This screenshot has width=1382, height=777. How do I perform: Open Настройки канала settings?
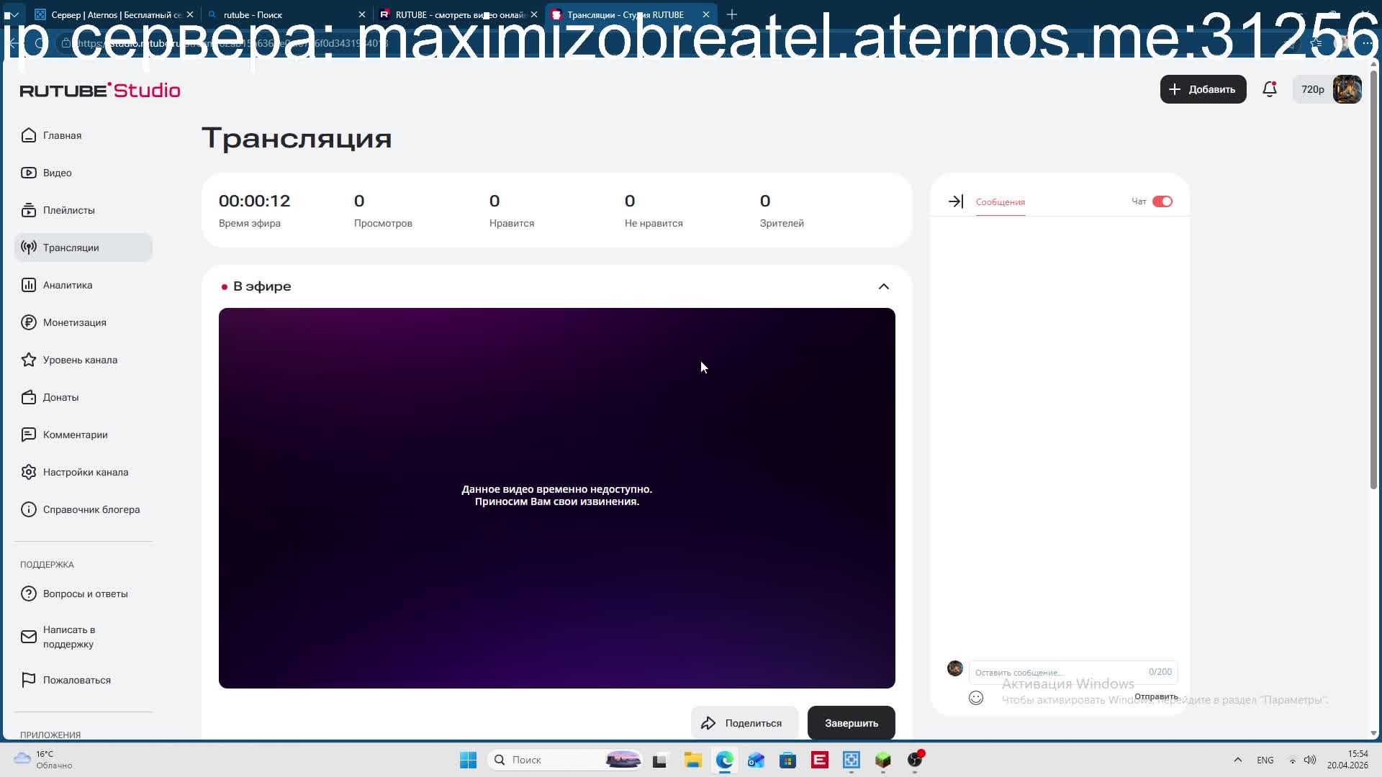coord(85,472)
